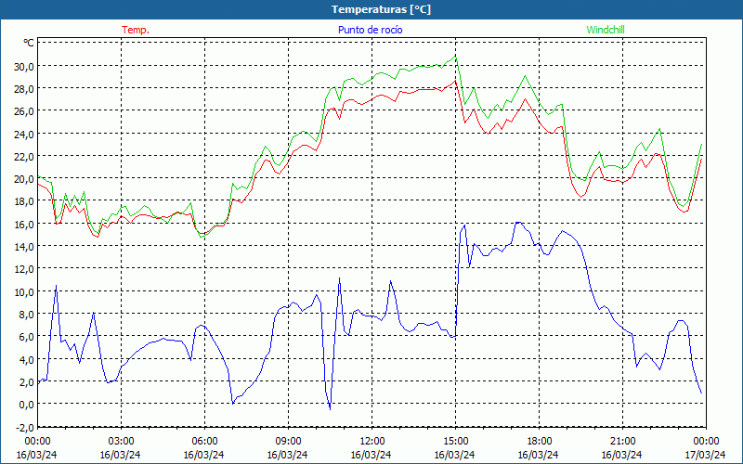Click the 26,0 y-axis value
Screen dimensions: 743x464
(x=24, y=110)
